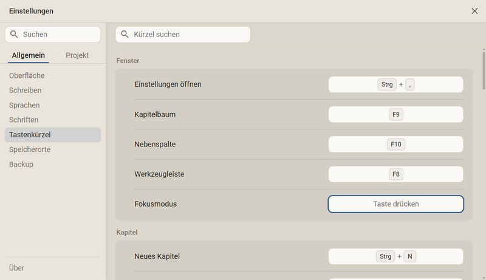486x280 pixels.
Task: Change the Werkzeugleiste shortcut F8
Action: point(396,174)
